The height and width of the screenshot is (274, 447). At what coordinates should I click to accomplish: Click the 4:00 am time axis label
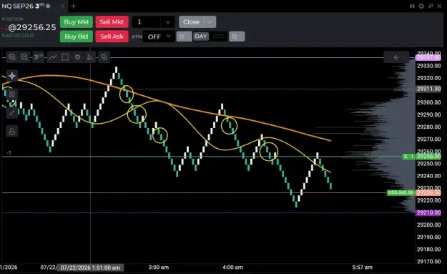point(232,268)
